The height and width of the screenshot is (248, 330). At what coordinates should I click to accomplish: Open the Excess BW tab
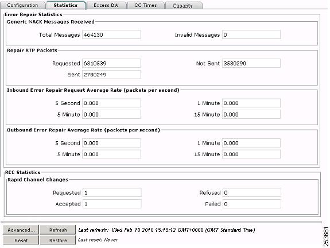click(106, 5)
